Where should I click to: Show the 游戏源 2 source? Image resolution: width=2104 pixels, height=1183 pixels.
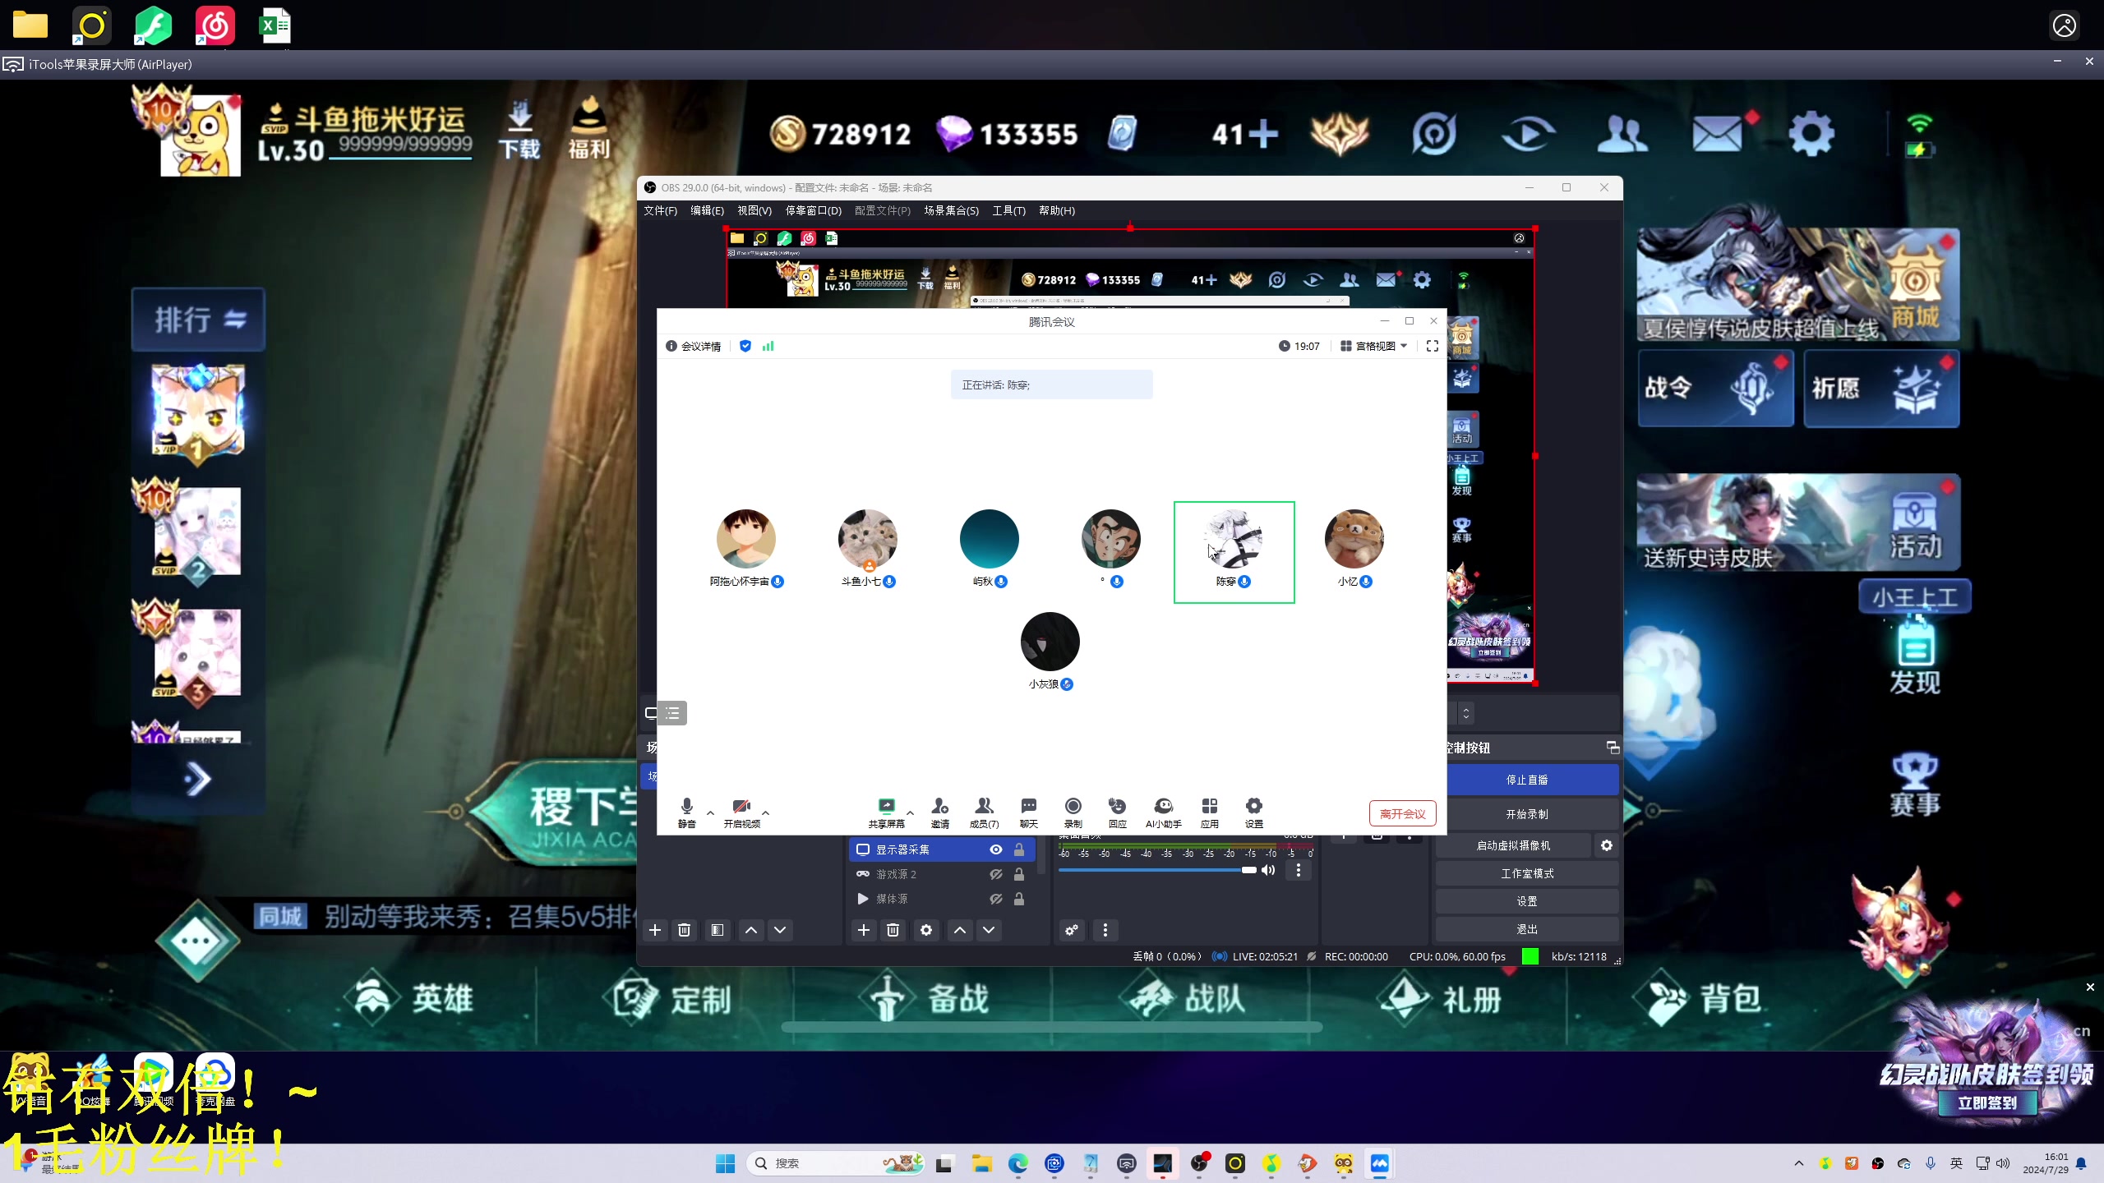point(995,874)
